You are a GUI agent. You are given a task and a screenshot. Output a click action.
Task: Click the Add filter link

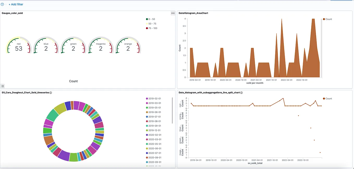point(16,4)
